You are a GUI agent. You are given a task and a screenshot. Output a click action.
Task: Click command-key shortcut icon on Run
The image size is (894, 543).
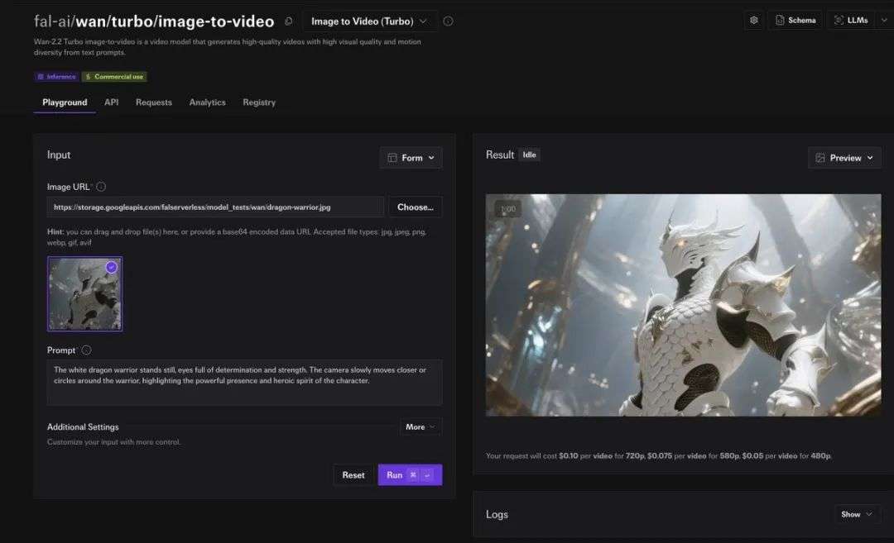413,474
